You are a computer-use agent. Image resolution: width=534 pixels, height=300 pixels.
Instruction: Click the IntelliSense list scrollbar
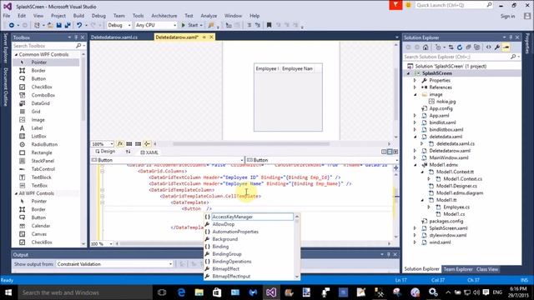pos(297,247)
